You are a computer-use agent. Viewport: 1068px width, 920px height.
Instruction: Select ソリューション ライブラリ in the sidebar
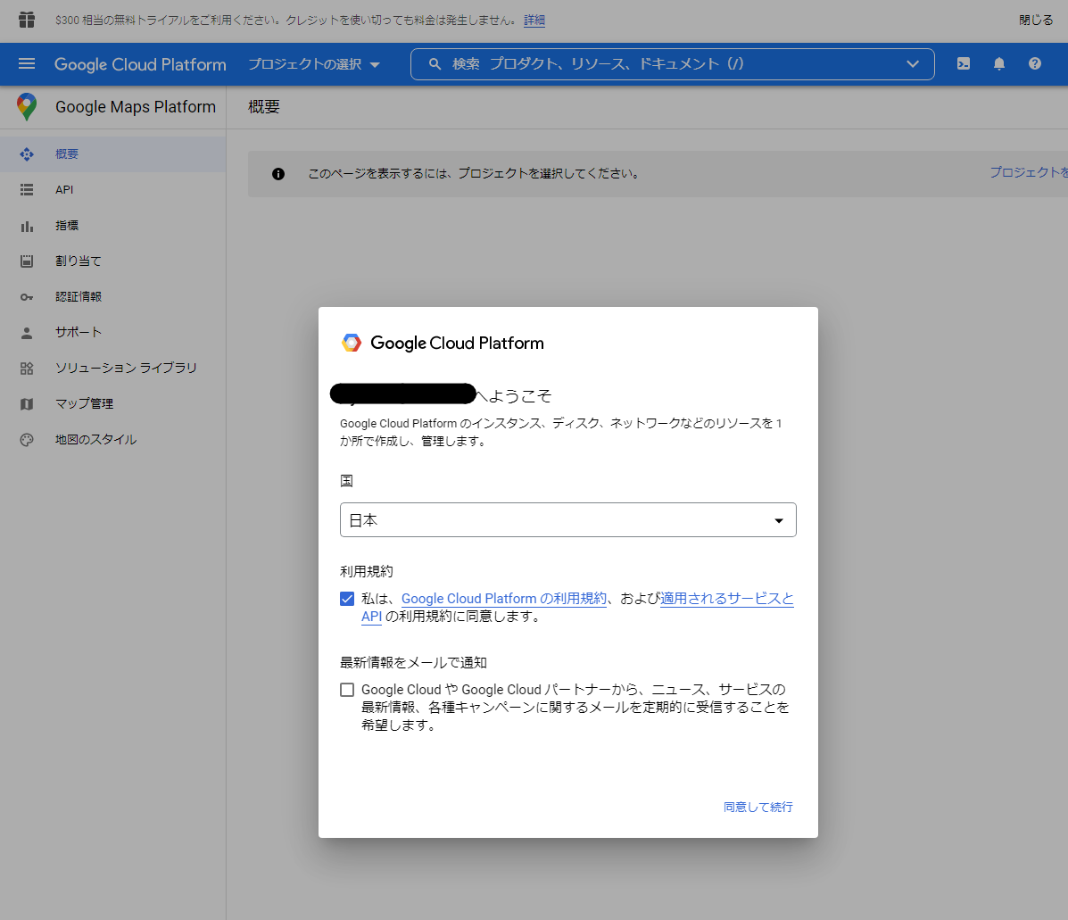pyautogui.click(x=113, y=369)
